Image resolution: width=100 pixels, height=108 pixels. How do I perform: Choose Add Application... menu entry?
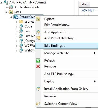tap(67, 32)
